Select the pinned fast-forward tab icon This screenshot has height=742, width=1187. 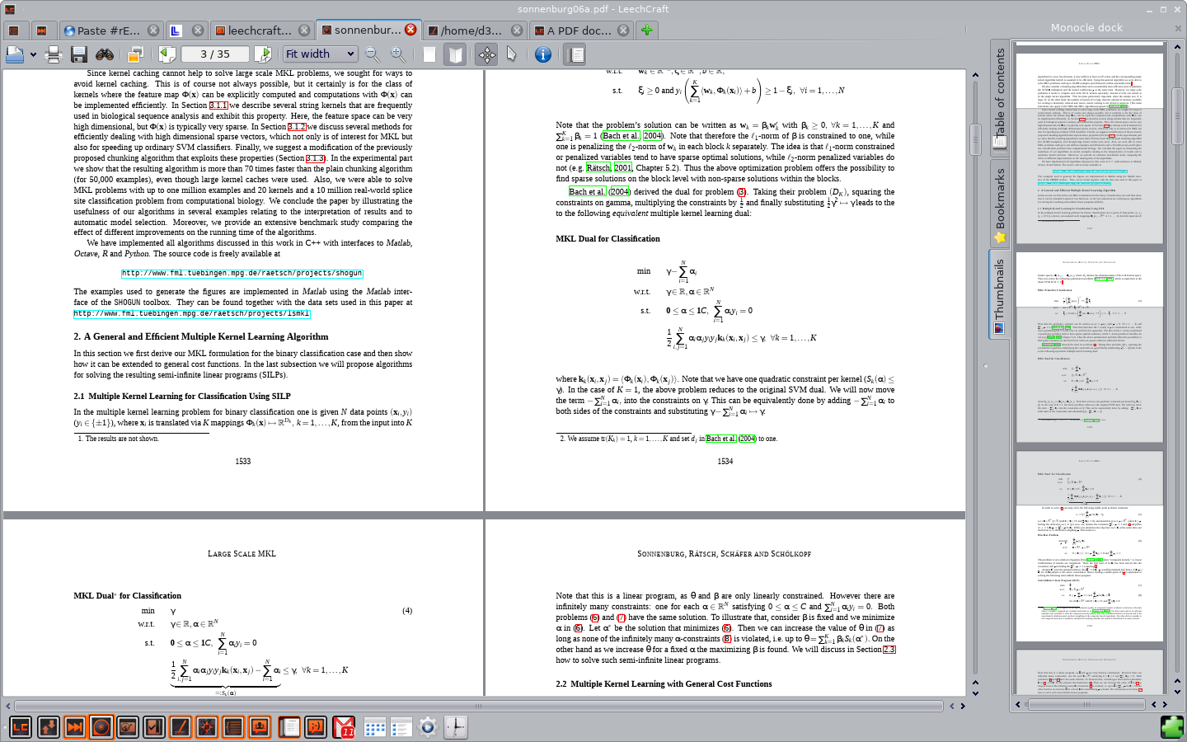coord(41,31)
